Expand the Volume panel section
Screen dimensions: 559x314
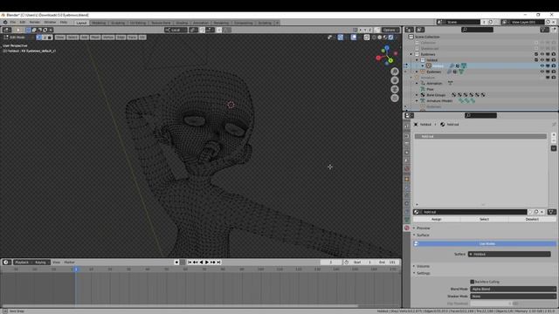423,266
